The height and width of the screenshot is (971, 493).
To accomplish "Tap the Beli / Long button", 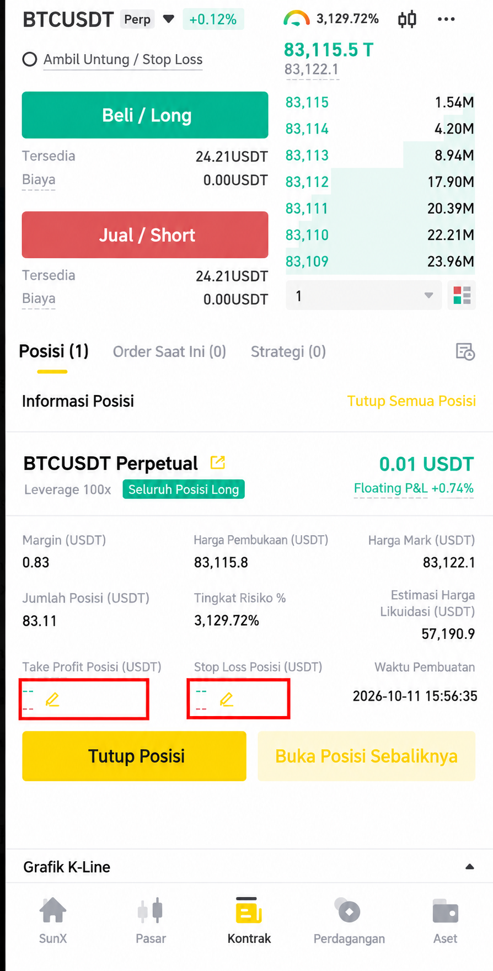I will pyautogui.click(x=145, y=115).
